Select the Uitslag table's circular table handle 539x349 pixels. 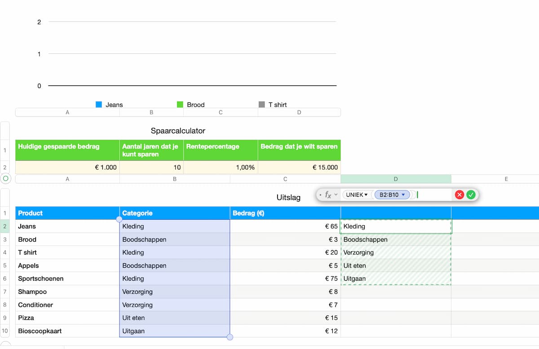point(5,179)
